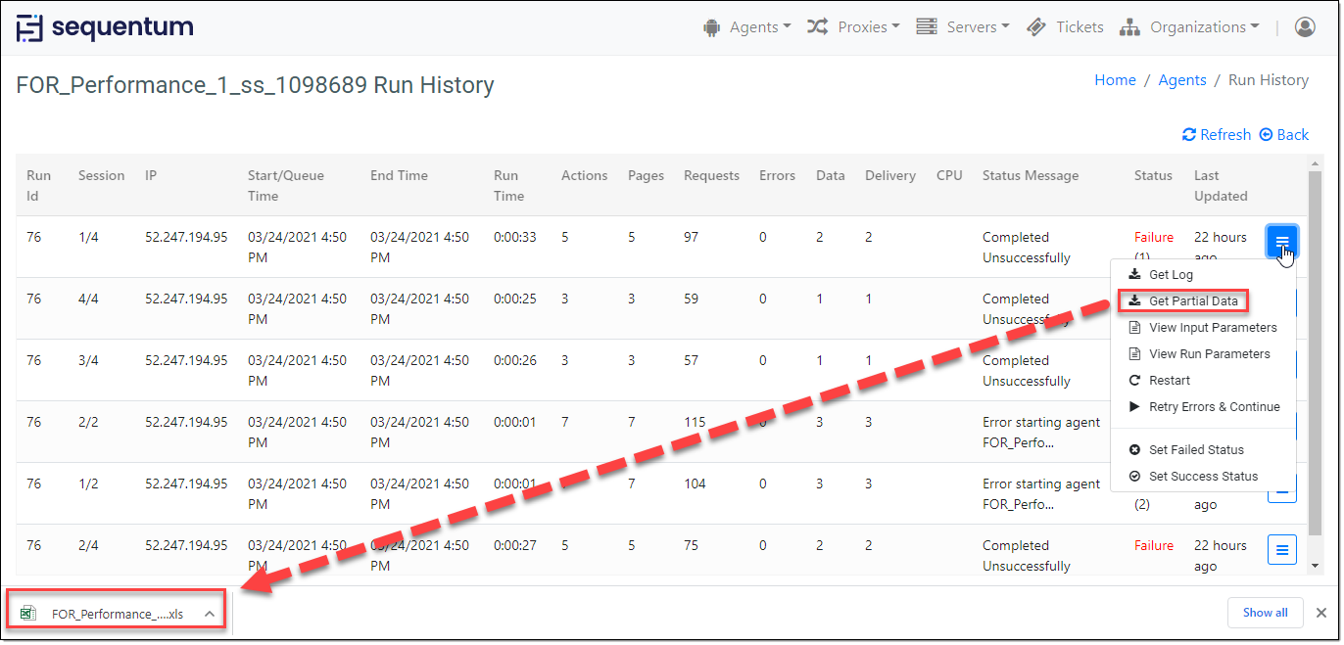The image size is (1344, 645).
Task: Open the user account profile icon
Action: tap(1305, 27)
